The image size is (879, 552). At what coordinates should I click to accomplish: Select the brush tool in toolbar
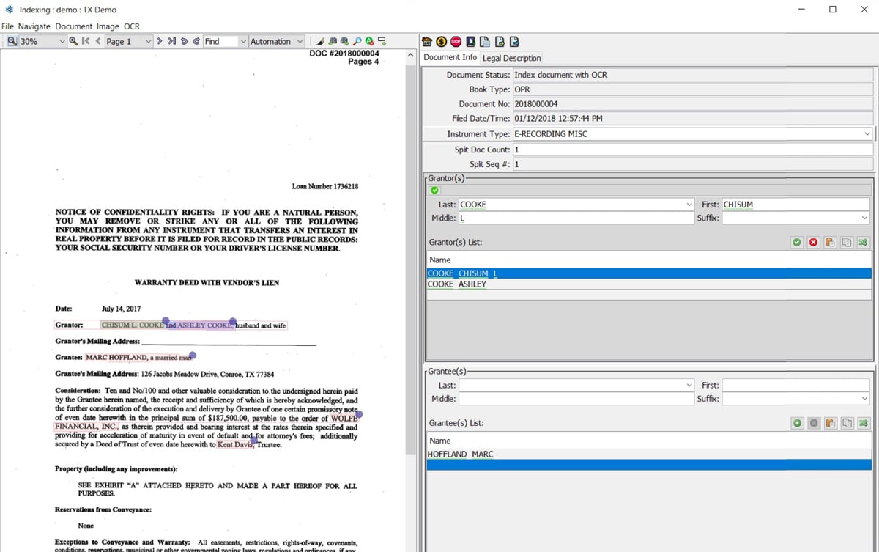click(321, 42)
